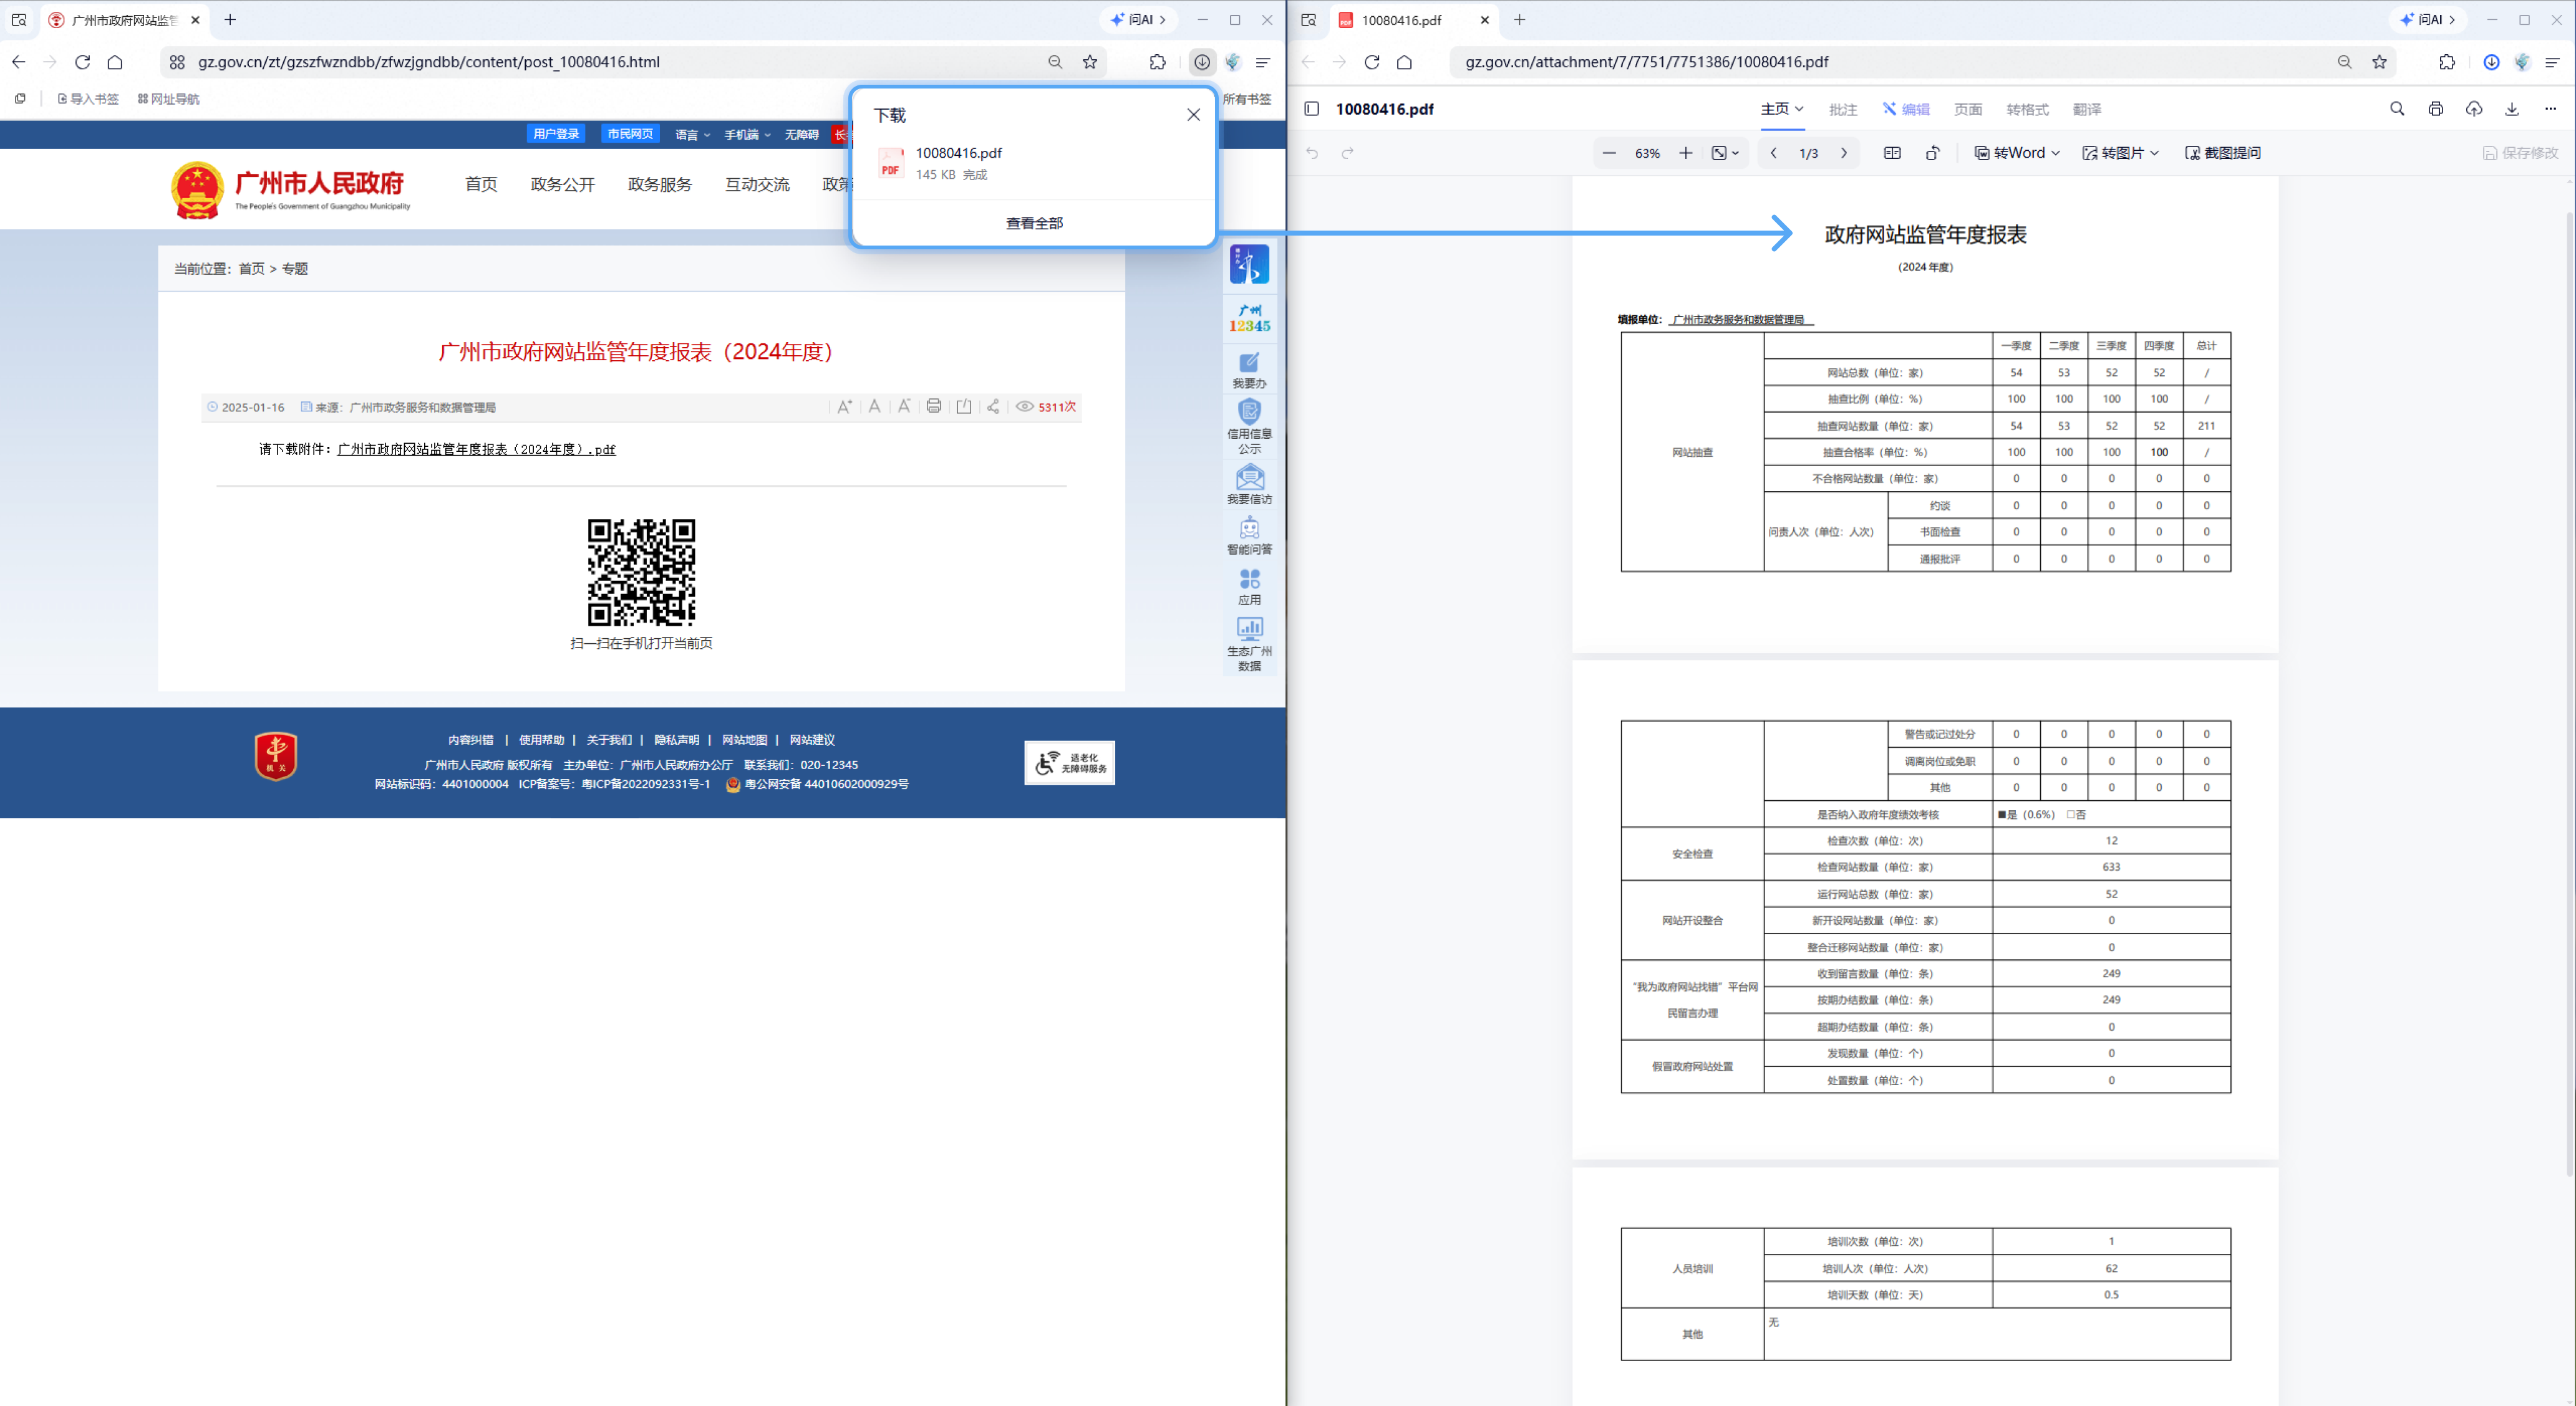Switch to the 编辑 tab
The width and height of the screenshot is (2576, 1406).
pos(1906,110)
